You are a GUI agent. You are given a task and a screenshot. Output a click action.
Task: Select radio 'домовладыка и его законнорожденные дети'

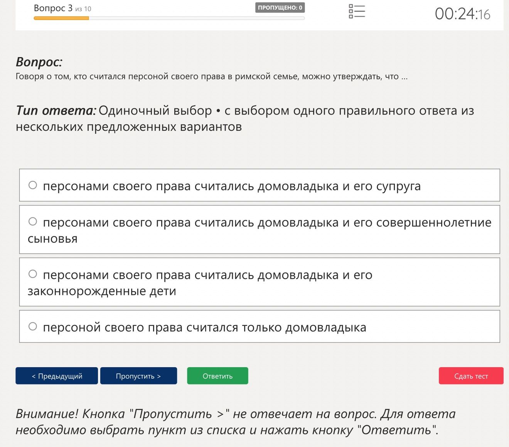click(x=33, y=274)
